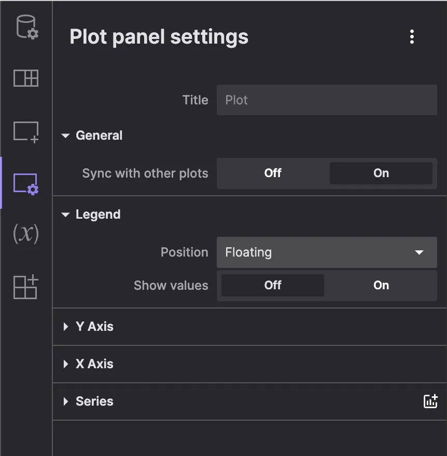Click the add series icon

[x=430, y=401]
